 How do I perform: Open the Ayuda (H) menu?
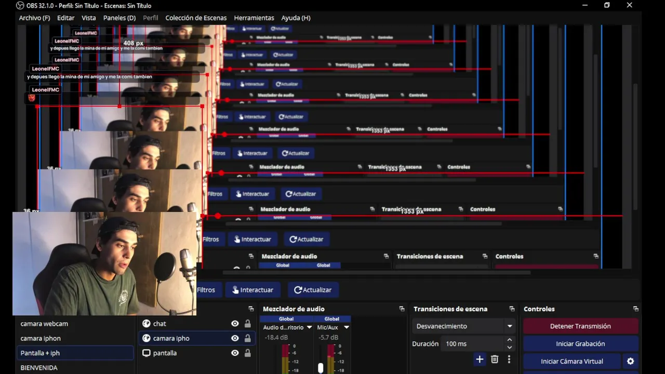coord(296,18)
